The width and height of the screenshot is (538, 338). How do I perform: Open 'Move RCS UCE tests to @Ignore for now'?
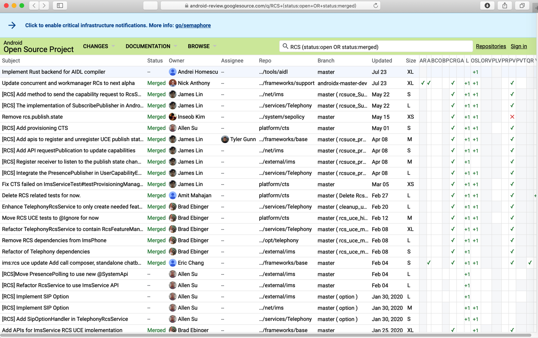click(50, 218)
